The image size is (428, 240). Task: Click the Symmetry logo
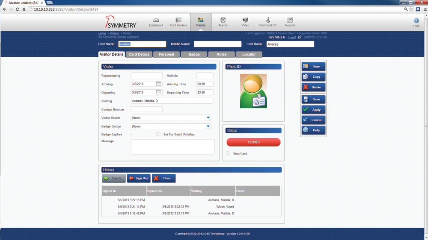pyautogui.click(x=121, y=22)
